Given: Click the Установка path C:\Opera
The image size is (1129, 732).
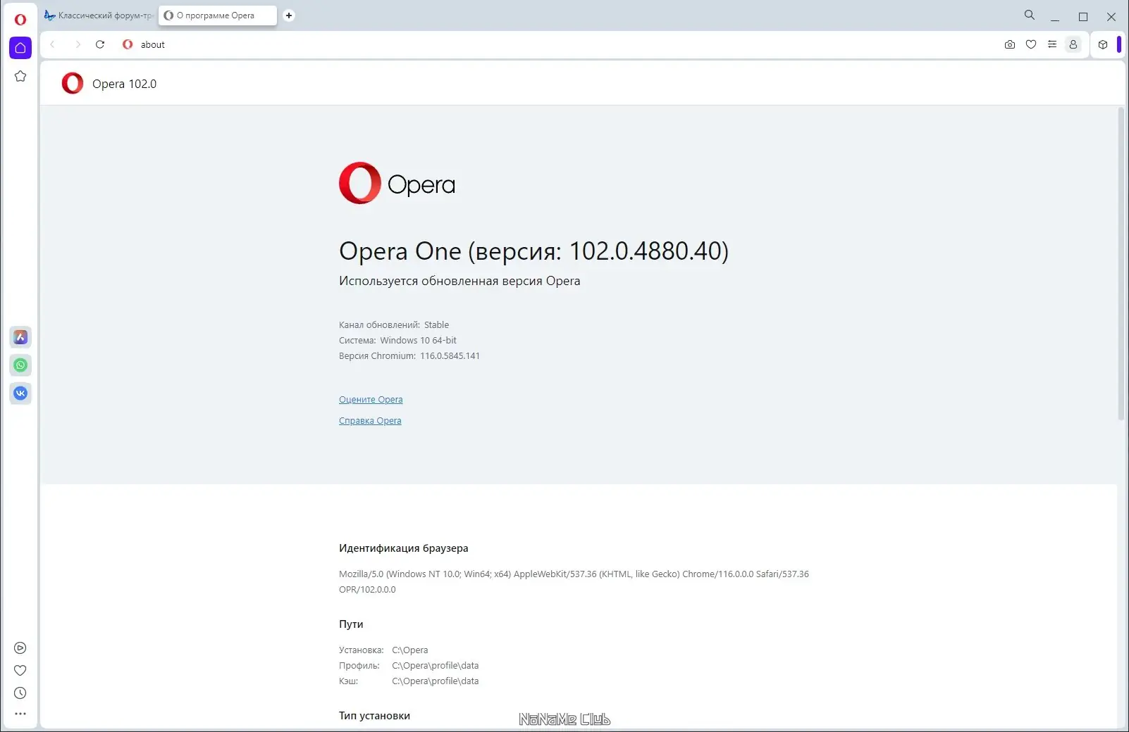Looking at the screenshot, I should tap(410, 650).
